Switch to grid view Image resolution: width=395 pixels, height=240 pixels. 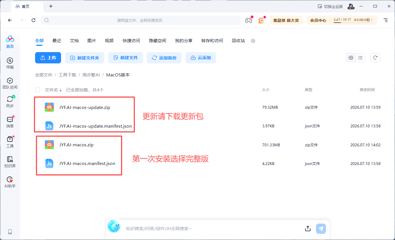351,58
